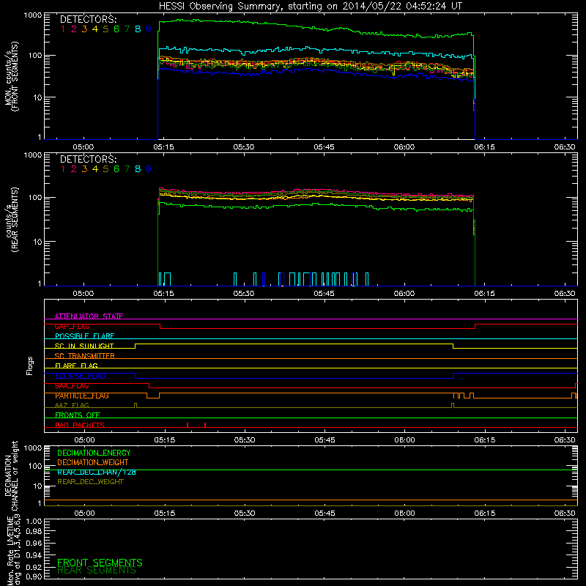Click 06:00 tick label under the Flags plot
This screenshot has width=586, height=586.
point(405,440)
